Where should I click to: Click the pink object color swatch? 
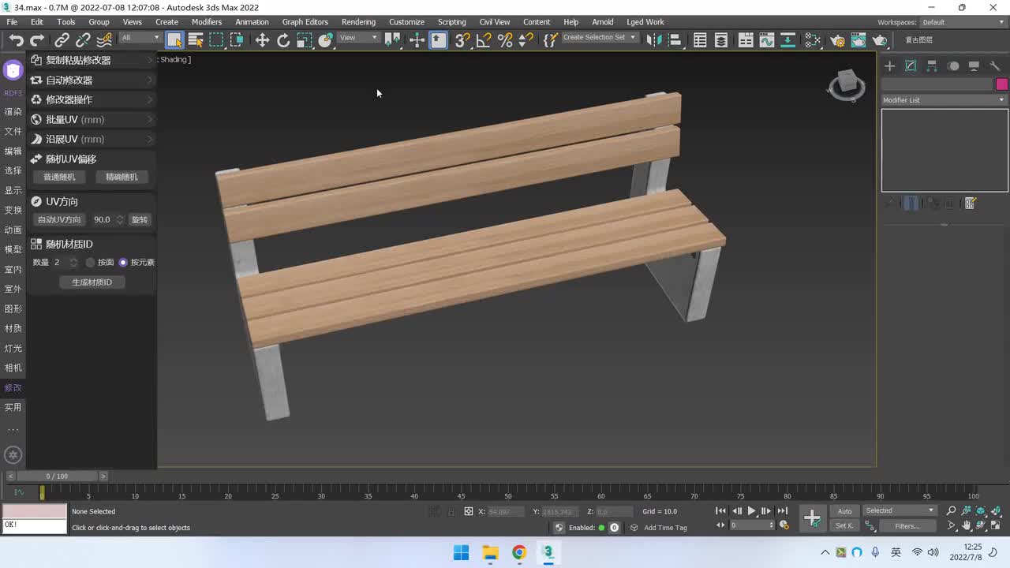[1001, 84]
